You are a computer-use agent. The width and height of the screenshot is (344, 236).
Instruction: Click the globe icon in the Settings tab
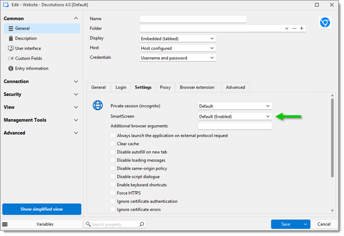tap(98, 106)
